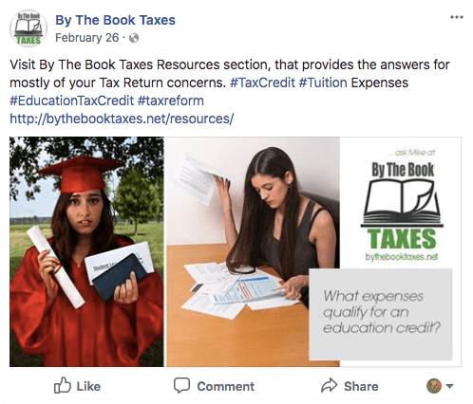
Task: Open the By The Book Taxes page name
Action: click(x=115, y=20)
